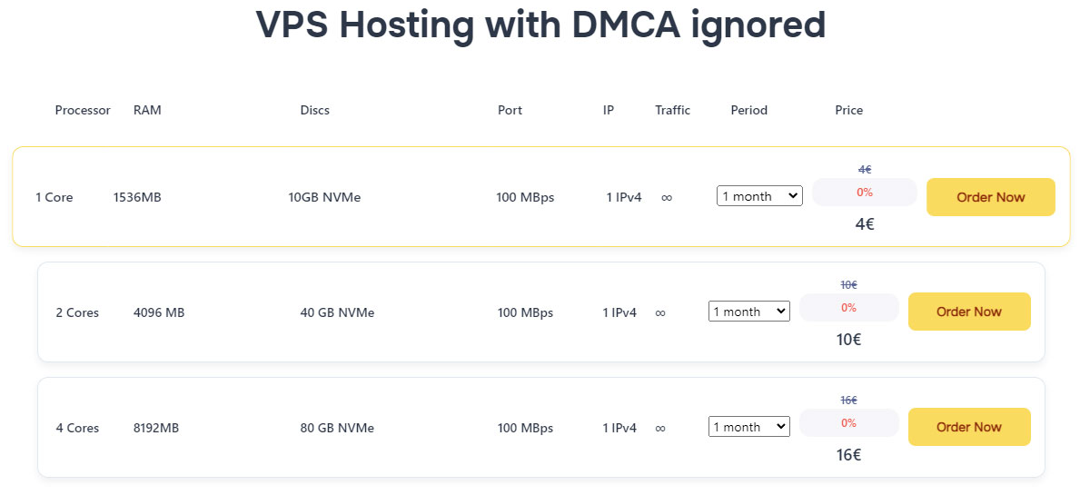
Task: Order the 4 Cores 8192MB plan
Action: [969, 427]
